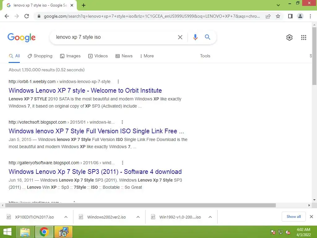Expand options for Win1992-v1.0 iso download
The height and width of the screenshot is (238, 317).
[210, 217]
